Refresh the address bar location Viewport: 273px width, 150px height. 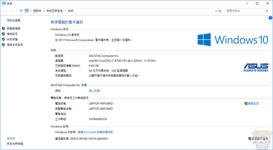(x=220, y=11)
